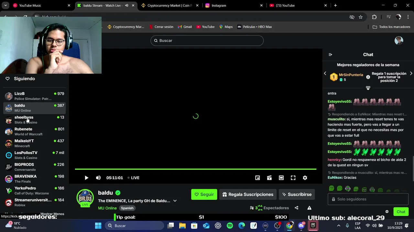Image resolution: width=414 pixels, height=232 pixels.
Task: Open LizzB channel in the sidebar
Action: [x=35, y=96]
